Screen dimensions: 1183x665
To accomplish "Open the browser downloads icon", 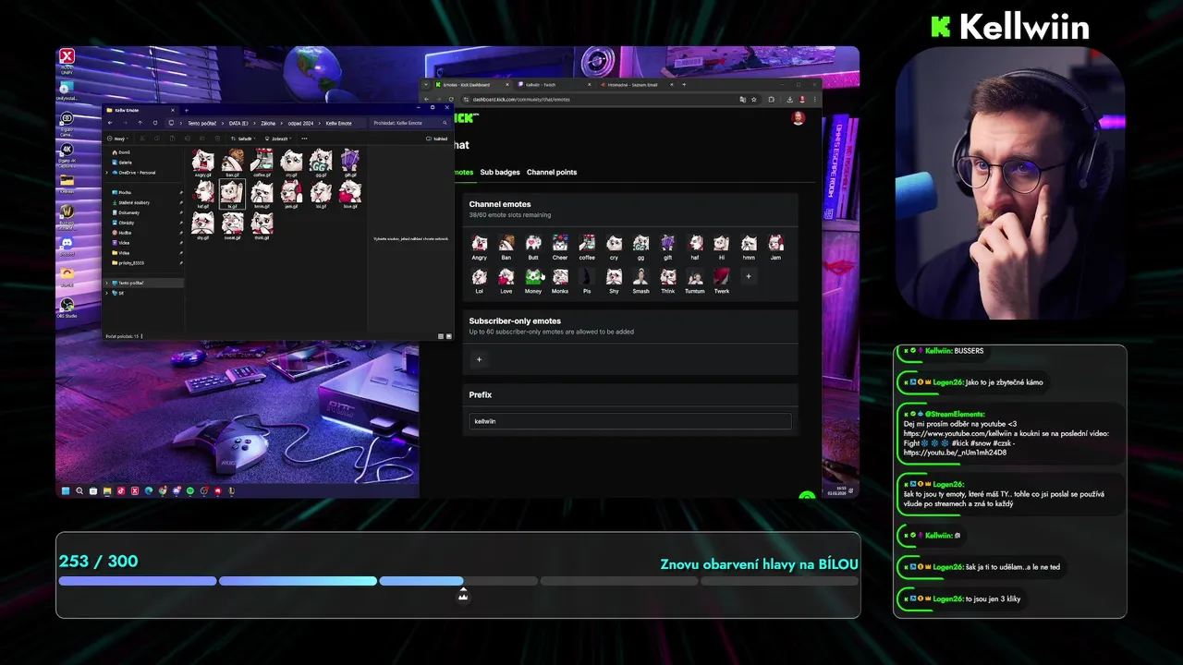I will coord(789,99).
